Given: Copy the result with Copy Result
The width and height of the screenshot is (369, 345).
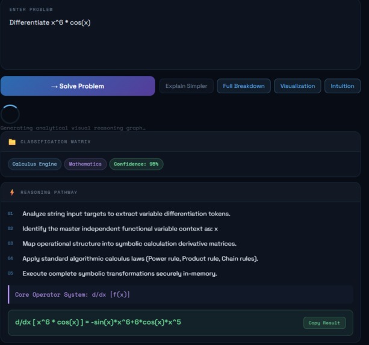Looking at the screenshot, I should (324, 323).
